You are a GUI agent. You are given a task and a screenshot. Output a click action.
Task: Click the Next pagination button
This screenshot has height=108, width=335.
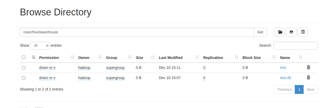coord(310,89)
